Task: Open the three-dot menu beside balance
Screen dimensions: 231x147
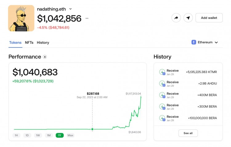Action: click(87, 18)
